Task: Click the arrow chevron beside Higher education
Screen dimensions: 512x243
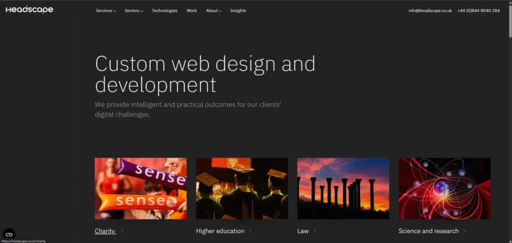Action: (x=250, y=231)
